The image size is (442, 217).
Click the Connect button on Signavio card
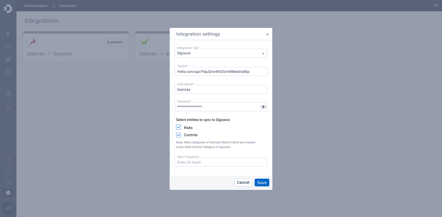114,42
